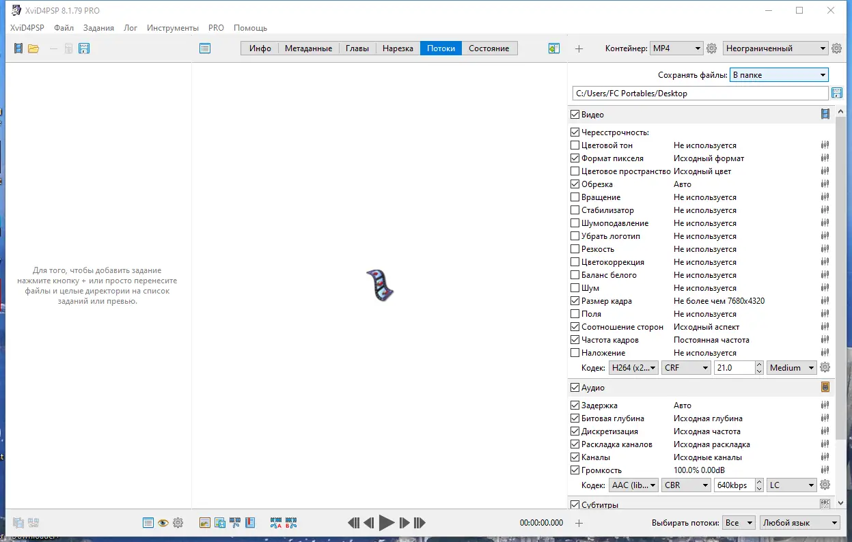The image size is (852, 542).
Task: Click the subtitles ABC icon in the Субтитры header
Action: tap(825, 504)
